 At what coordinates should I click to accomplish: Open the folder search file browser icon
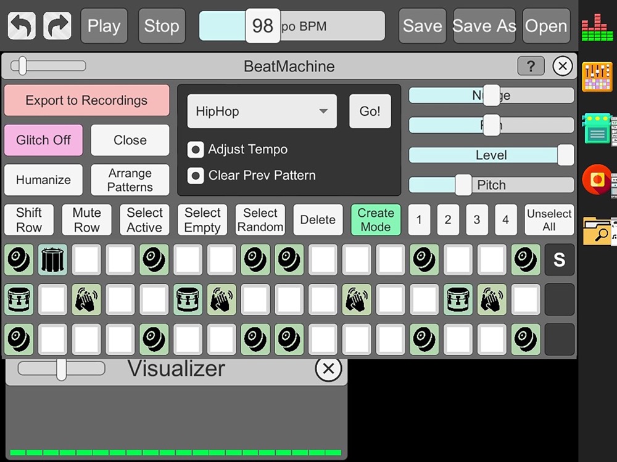597,230
